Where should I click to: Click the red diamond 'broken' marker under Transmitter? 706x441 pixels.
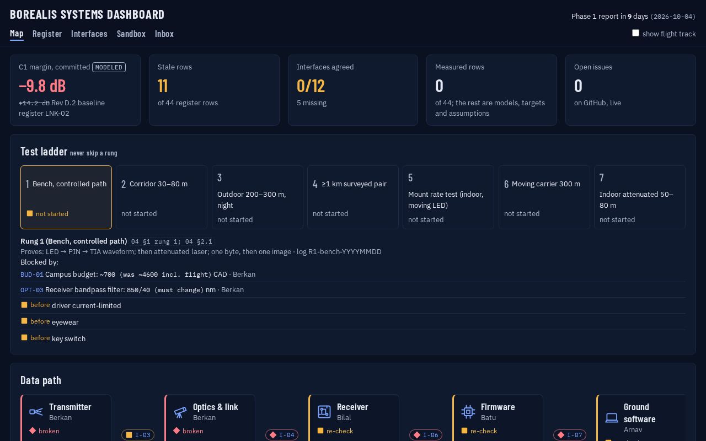(33, 431)
